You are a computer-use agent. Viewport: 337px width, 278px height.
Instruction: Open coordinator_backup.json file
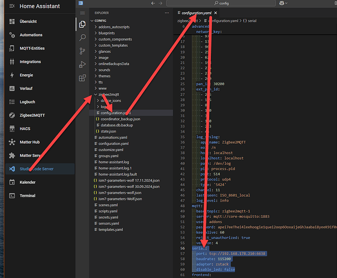tap(121, 119)
